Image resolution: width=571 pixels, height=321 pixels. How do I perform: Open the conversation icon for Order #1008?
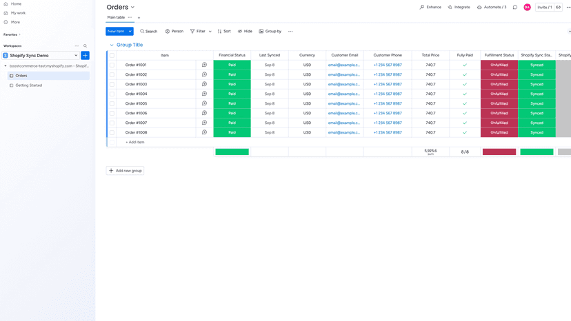[204, 132]
